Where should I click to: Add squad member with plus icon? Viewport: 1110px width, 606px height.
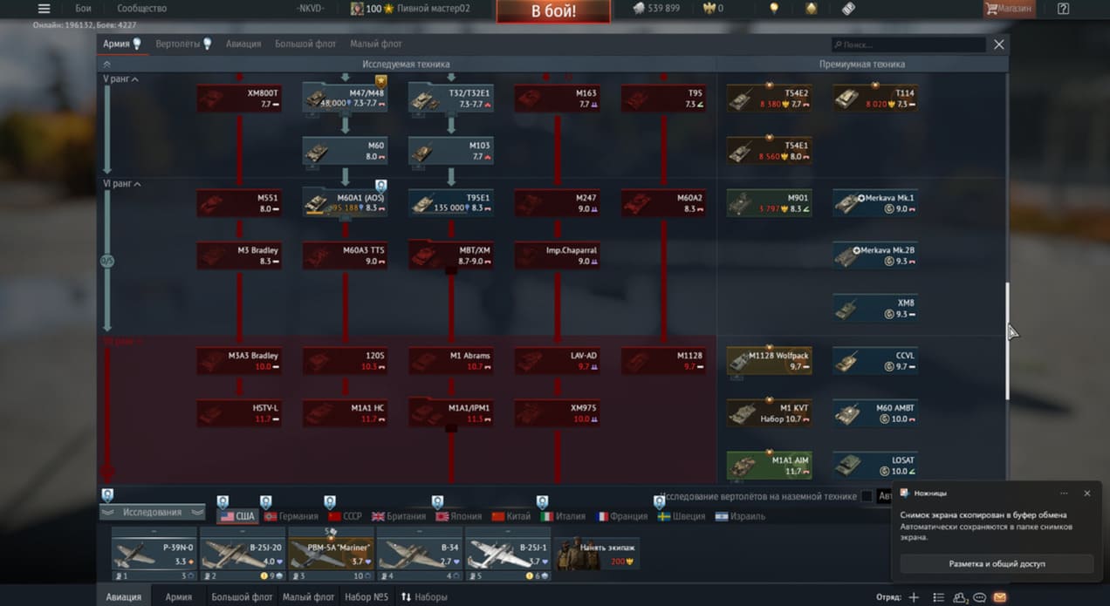pos(914,597)
